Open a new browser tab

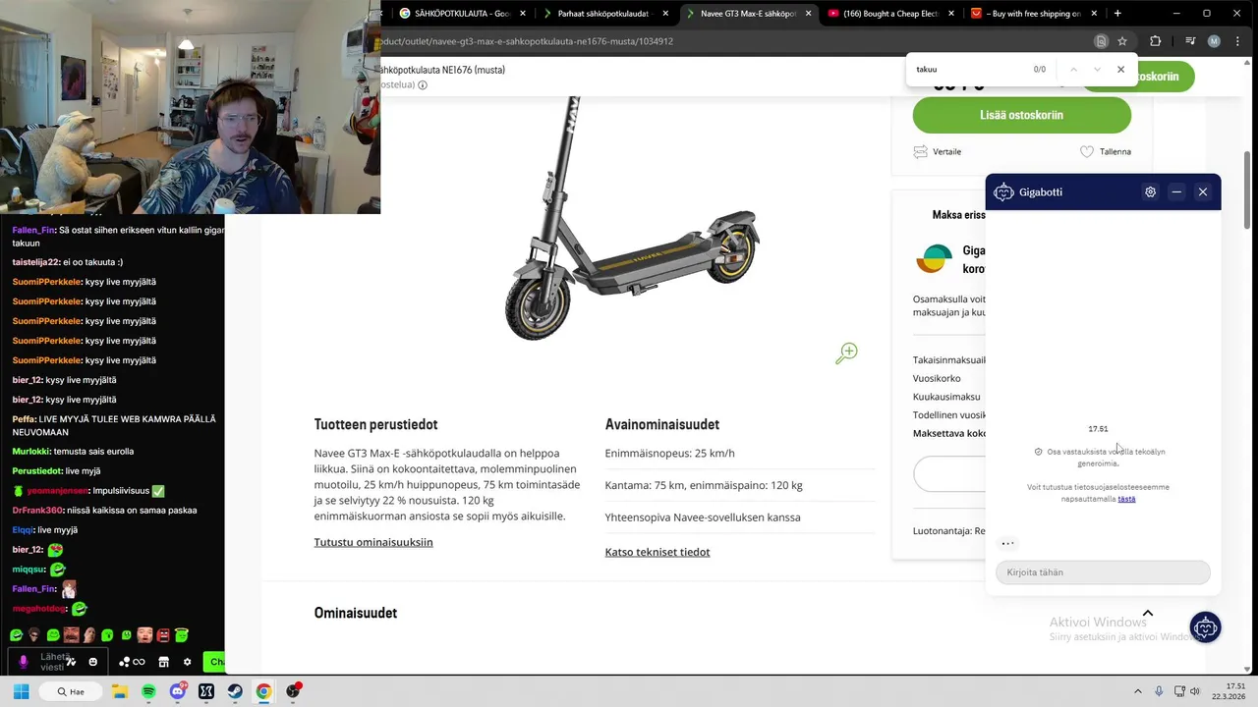click(1117, 14)
